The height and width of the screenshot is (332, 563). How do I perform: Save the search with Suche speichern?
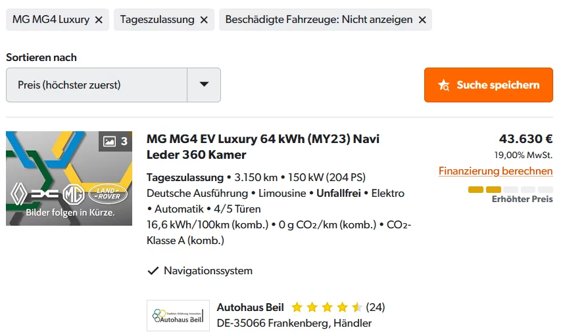coord(488,85)
